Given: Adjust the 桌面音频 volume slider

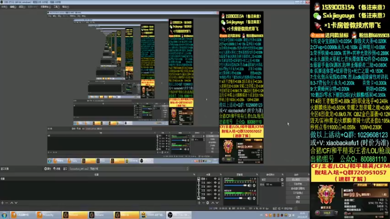Looking at the screenshot, I should click(235, 198).
